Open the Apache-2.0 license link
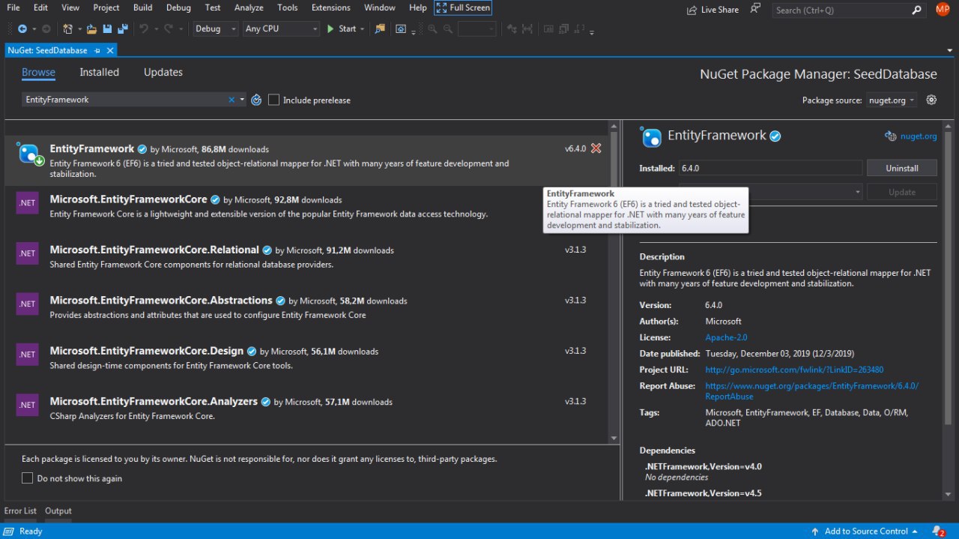This screenshot has height=539, width=959. tap(726, 337)
